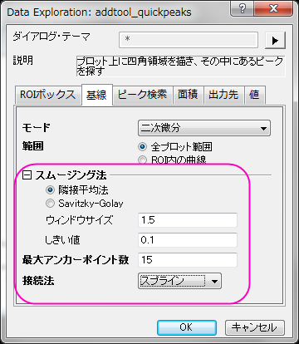Image resolution: width=299 pixels, height=344 pixels.
Task: Click the OK button
Action: (187, 327)
